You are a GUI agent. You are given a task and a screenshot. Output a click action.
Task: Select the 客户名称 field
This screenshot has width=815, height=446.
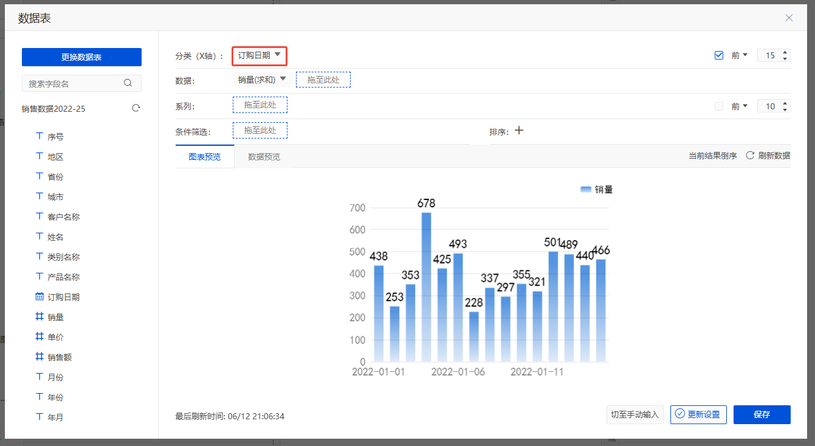click(64, 217)
